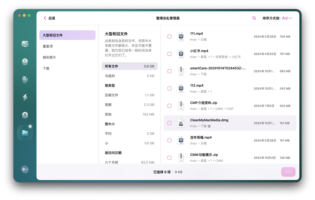Tick the 龙年祝福.mp4 checkbox
Screen dimensions: 315x200
pos(169,140)
